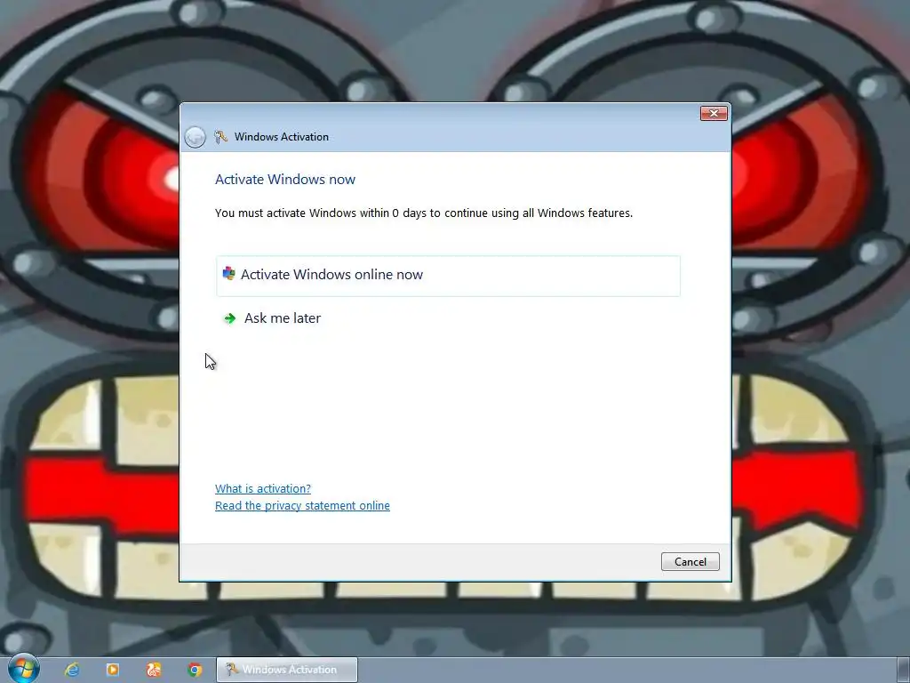Launch Internet Explorer from the taskbar
This screenshot has height=683, width=910.
(72, 670)
